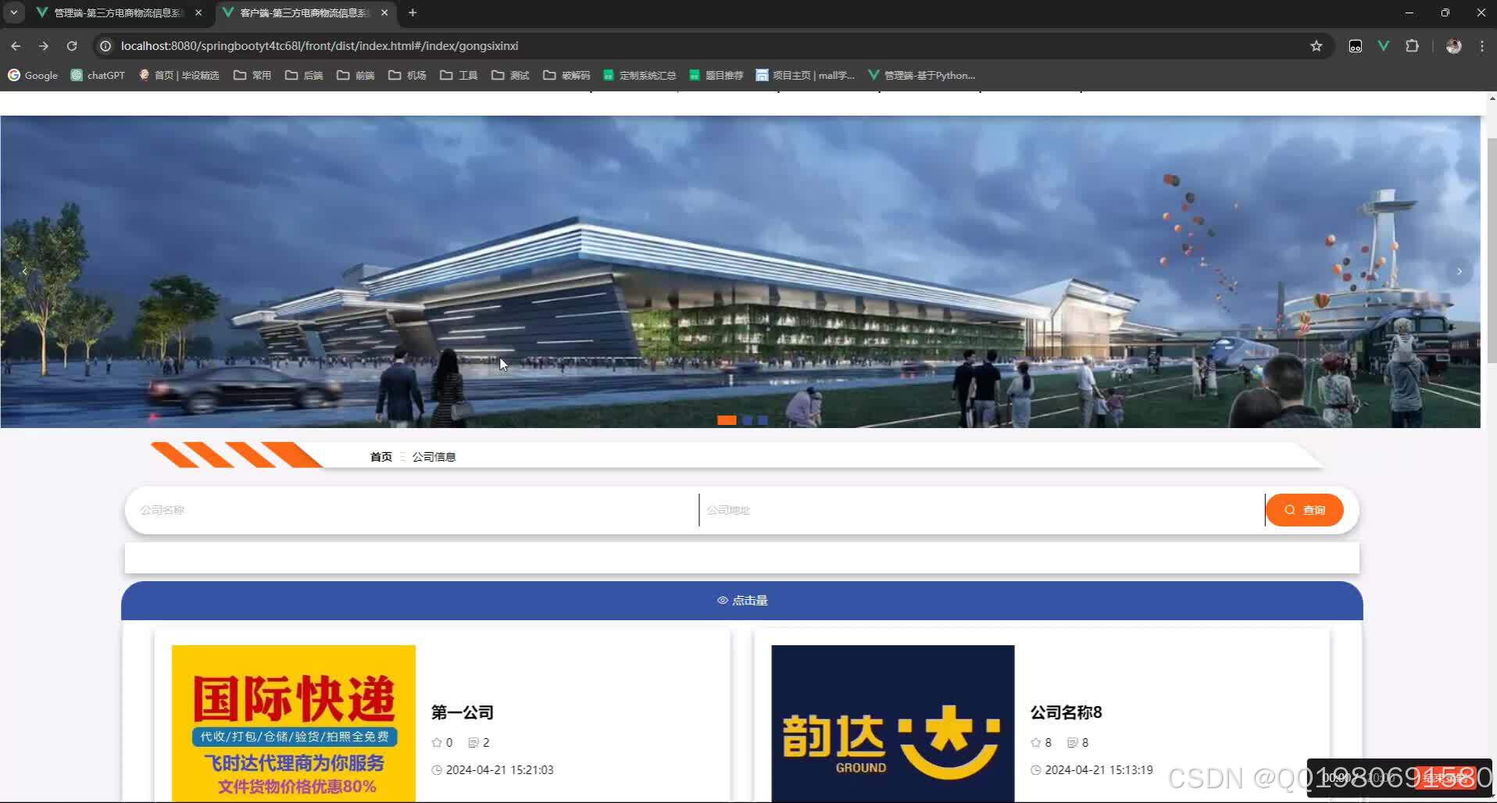The height and width of the screenshot is (803, 1497).
Task: Open the chatGPT bookmark
Action: point(97,75)
